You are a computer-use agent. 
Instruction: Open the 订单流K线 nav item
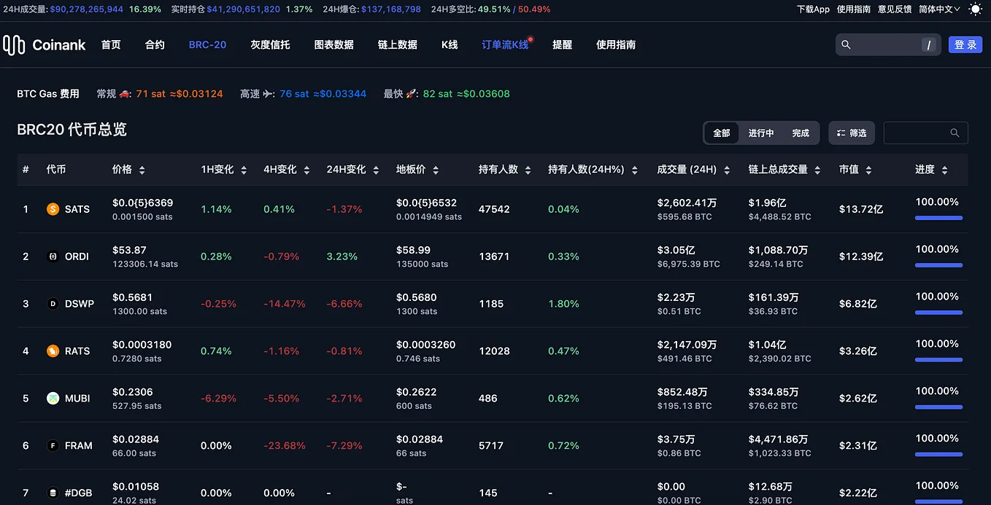505,45
